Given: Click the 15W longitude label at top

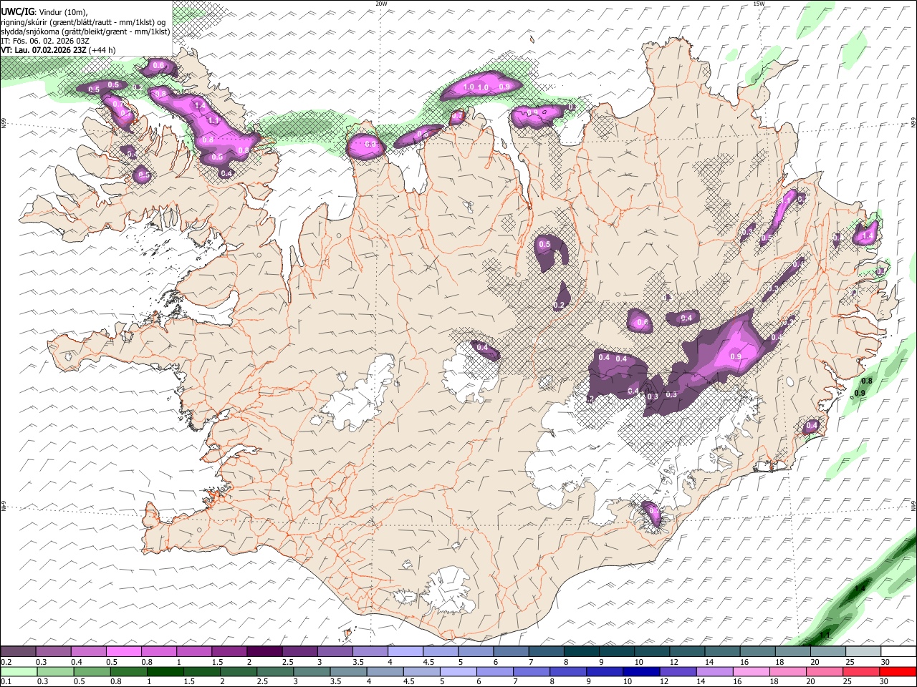Looking at the screenshot, I should [758, 4].
